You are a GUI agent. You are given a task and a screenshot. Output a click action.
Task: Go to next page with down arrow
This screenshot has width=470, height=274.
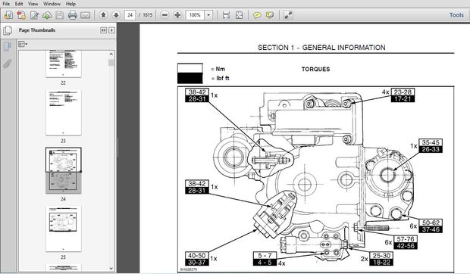coord(116,14)
